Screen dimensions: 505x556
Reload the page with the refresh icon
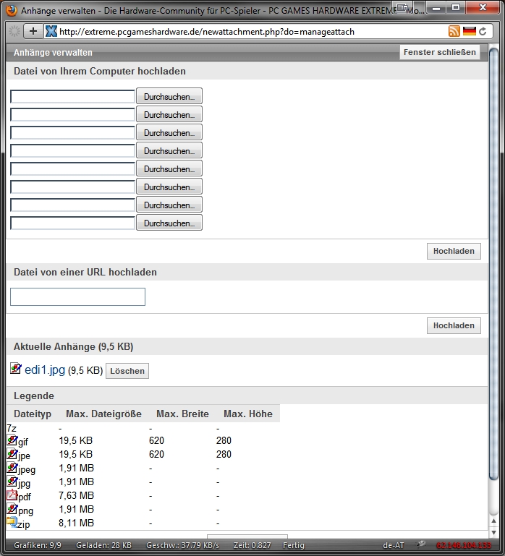coord(483,32)
